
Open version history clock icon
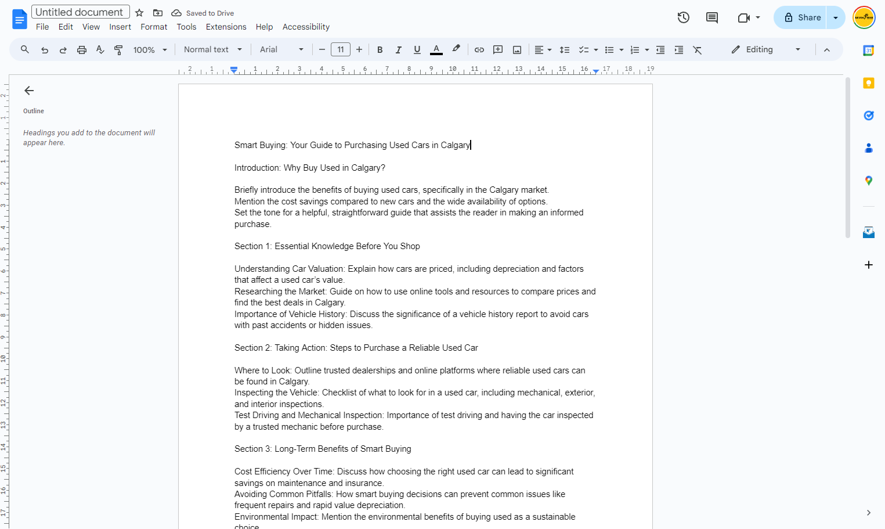(x=684, y=17)
